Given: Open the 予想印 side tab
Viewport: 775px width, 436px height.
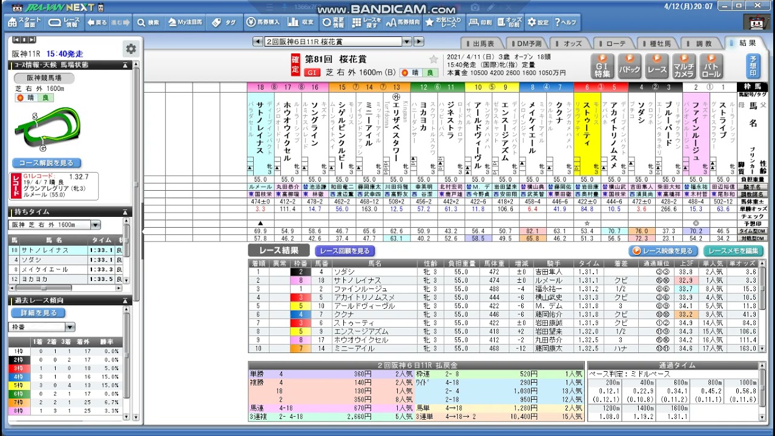Looking at the screenshot, I should (753, 62).
